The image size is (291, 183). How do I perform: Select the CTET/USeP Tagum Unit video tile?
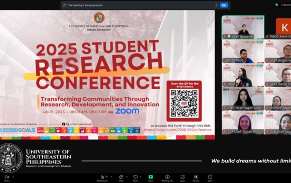[243, 99]
